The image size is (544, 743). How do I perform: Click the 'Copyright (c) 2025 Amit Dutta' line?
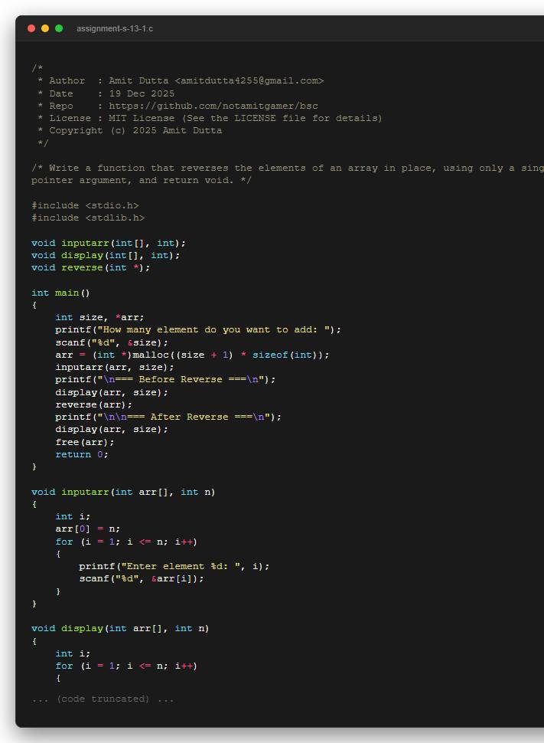coord(130,130)
